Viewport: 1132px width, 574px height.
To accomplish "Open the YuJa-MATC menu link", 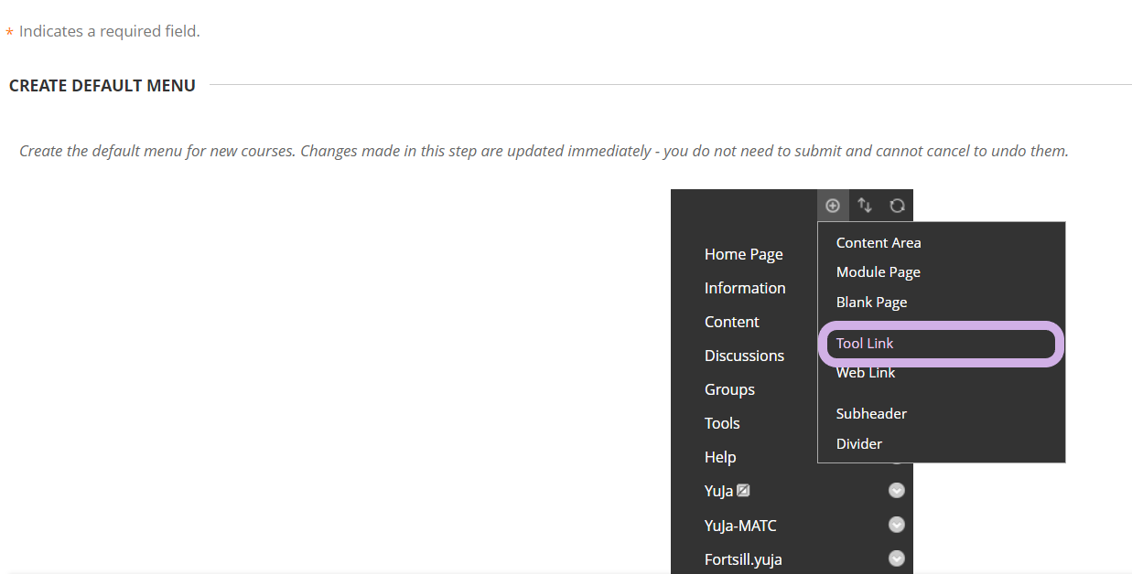I will pyautogui.click(x=740, y=526).
